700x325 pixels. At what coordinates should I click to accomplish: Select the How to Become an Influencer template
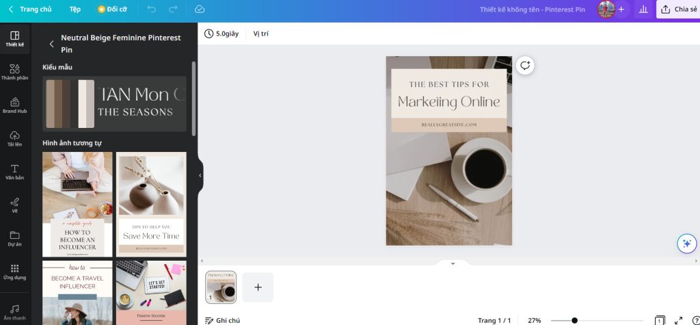click(x=77, y=204)
